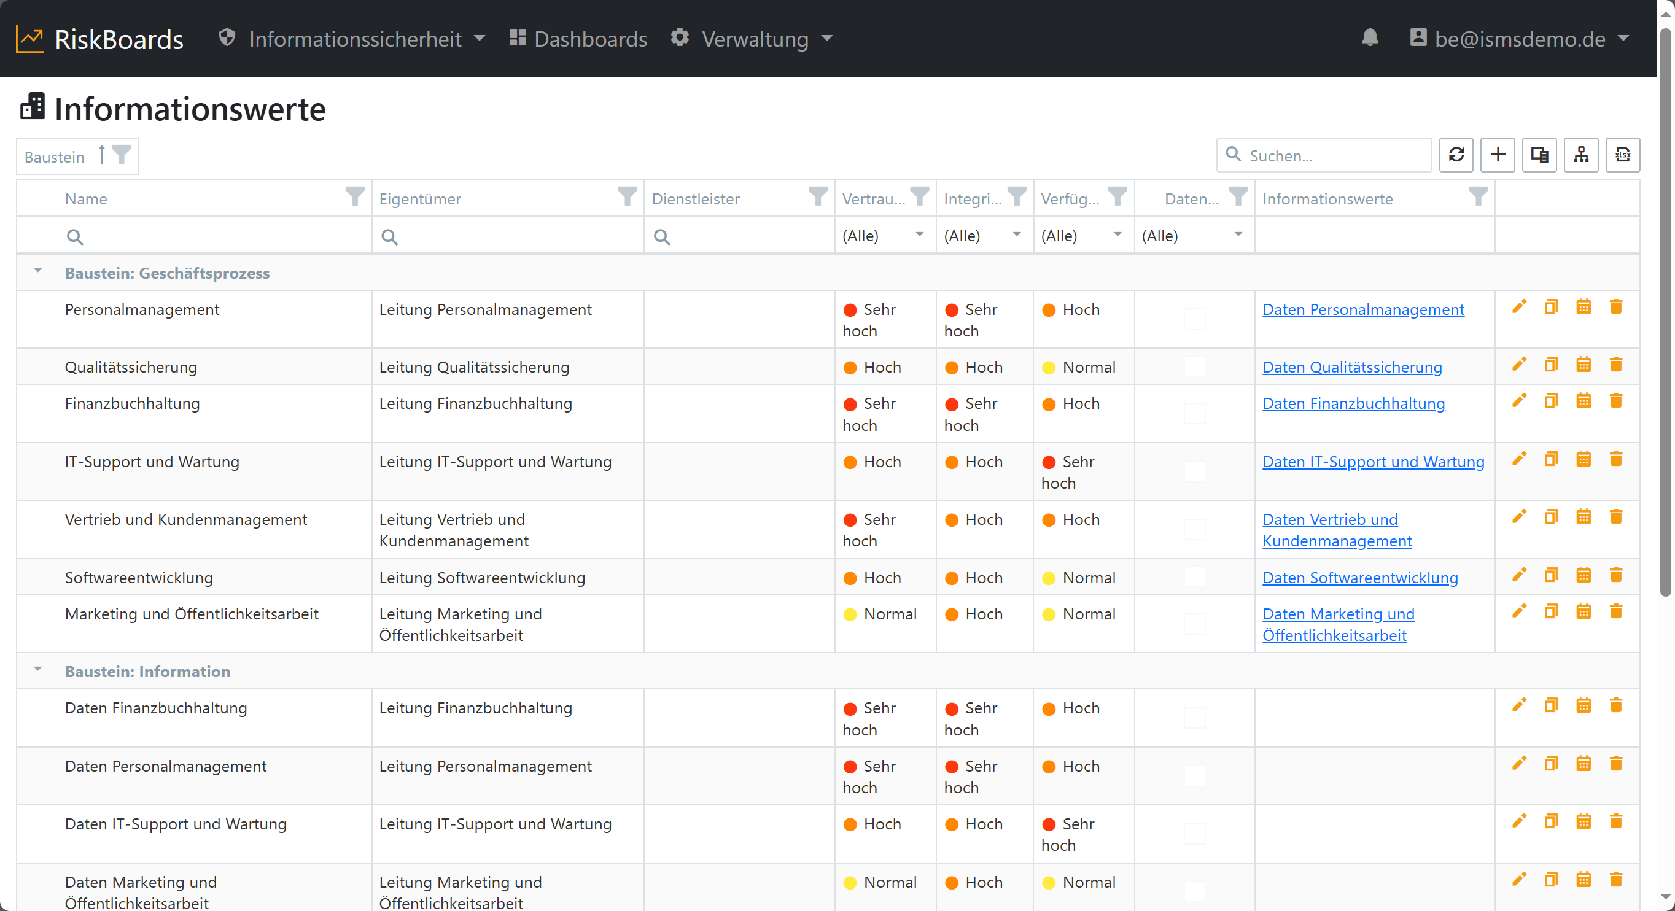Focus the Suchen... search field
The image size is (1675, 911).
[x=1324, y=155]
